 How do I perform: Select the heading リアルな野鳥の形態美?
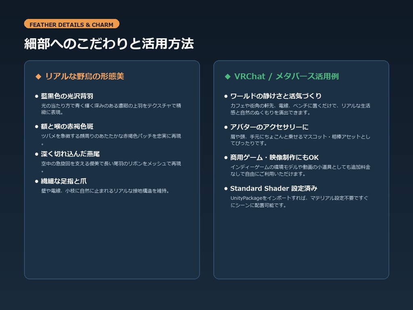[x=85, y=76]
